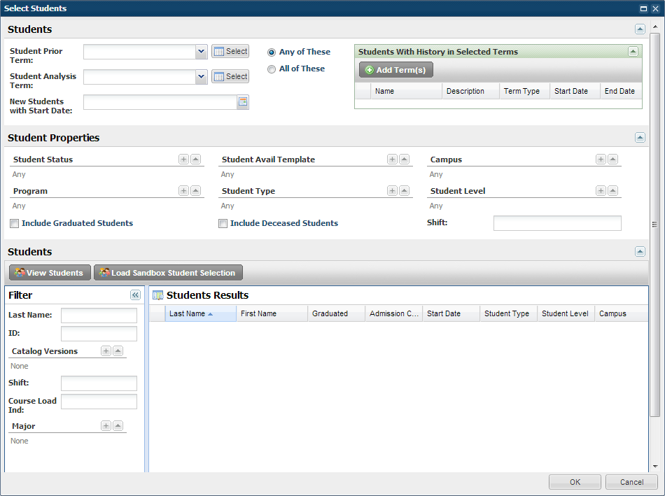
Task: Click the ID filter field
Action: 99,334
